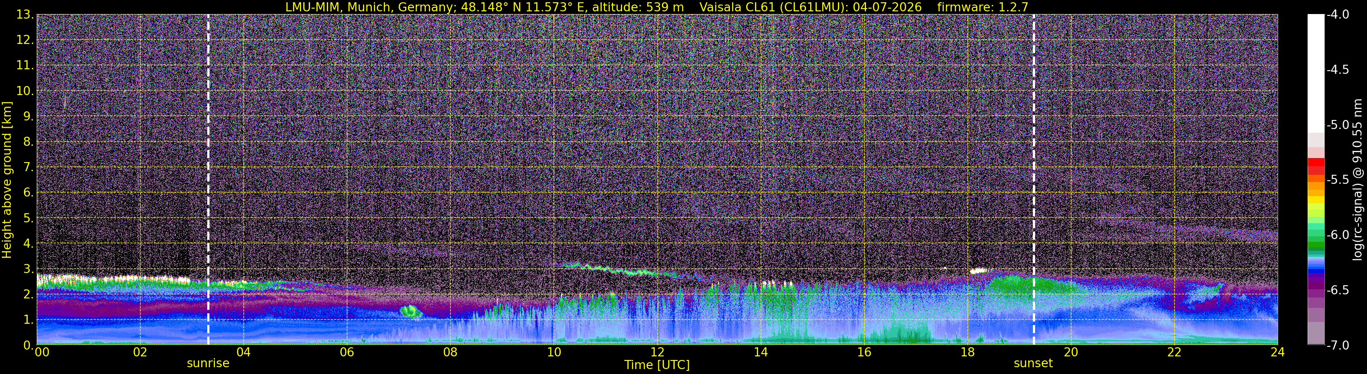Click the '0.' height tick label
This screenshot has height=374, width=1367.
click(x=29, y=345)
